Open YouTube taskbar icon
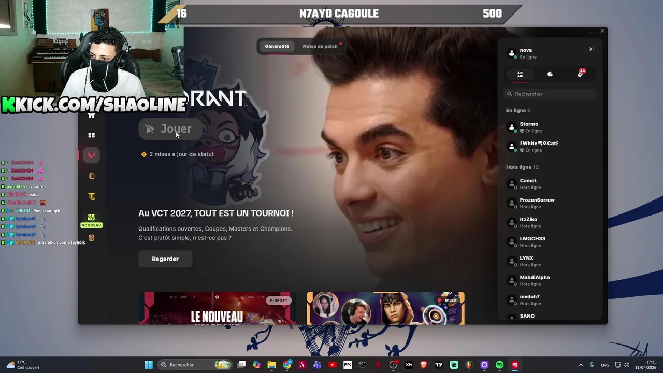The image size is (663, 373). tap(333, 365)
